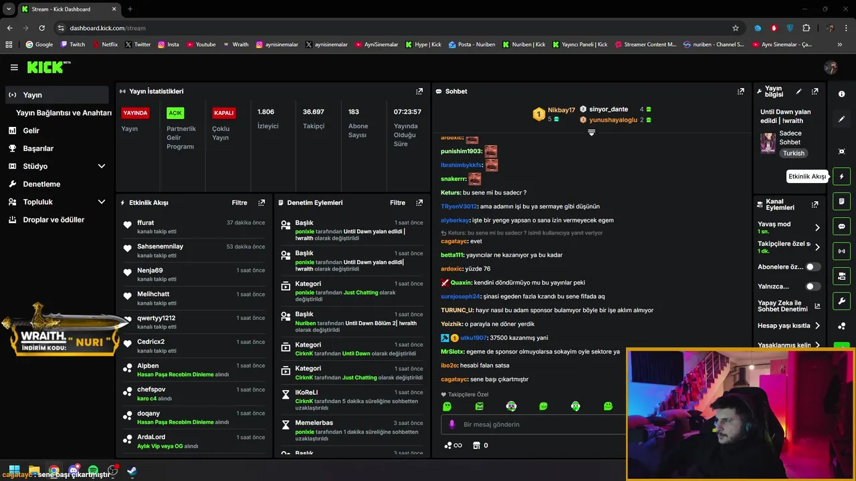Open the browser extensions puzzle icon
Viewport: 856px width, 481px height.
click(x=806, y=28)
